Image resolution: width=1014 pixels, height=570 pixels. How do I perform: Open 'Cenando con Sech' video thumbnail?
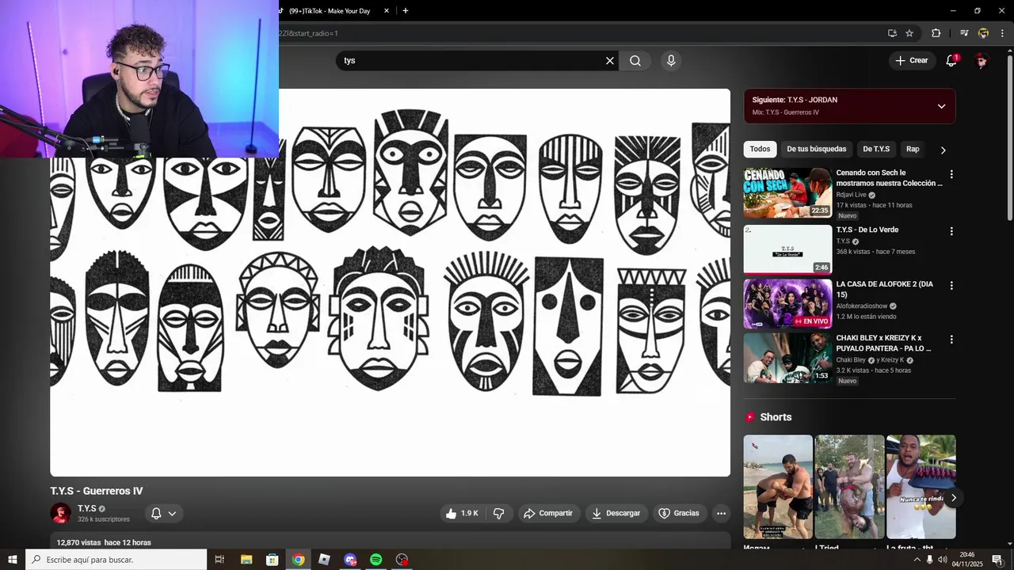(x=787, y=192)
